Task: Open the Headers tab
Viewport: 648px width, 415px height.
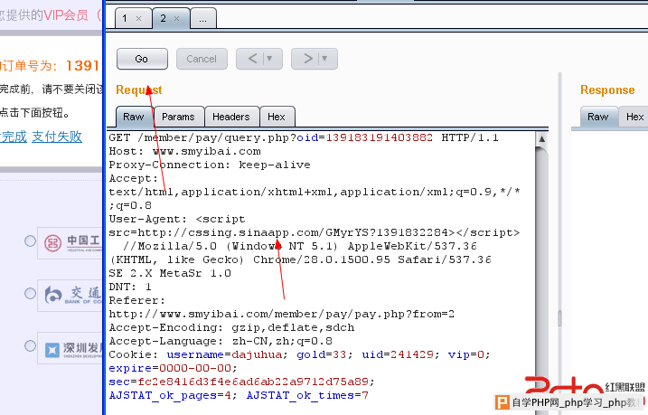Action: point(231,117)
